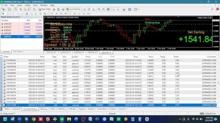220x123 pixels.
Task: Open the terminal Trade tab
Action: coord(7,109)
